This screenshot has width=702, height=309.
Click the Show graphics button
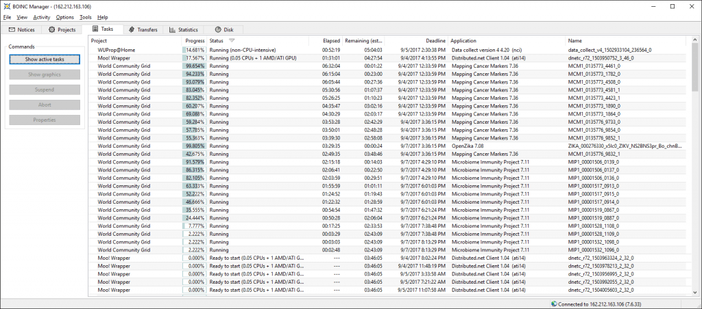[x=45, y=75]
